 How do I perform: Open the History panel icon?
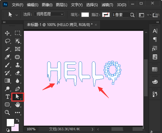click(155, 94)
